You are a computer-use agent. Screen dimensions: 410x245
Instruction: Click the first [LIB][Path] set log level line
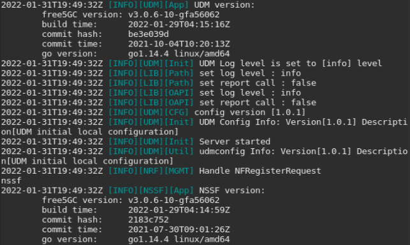pos(151,73)
